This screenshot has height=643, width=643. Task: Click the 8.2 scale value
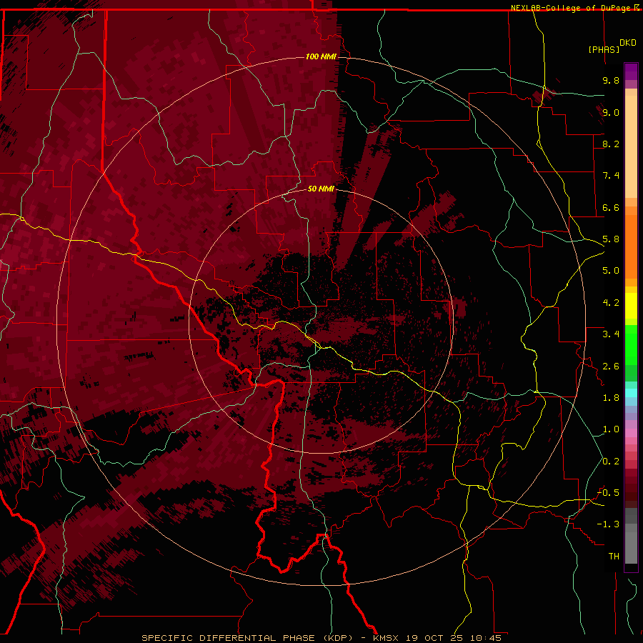pos(611,144)
